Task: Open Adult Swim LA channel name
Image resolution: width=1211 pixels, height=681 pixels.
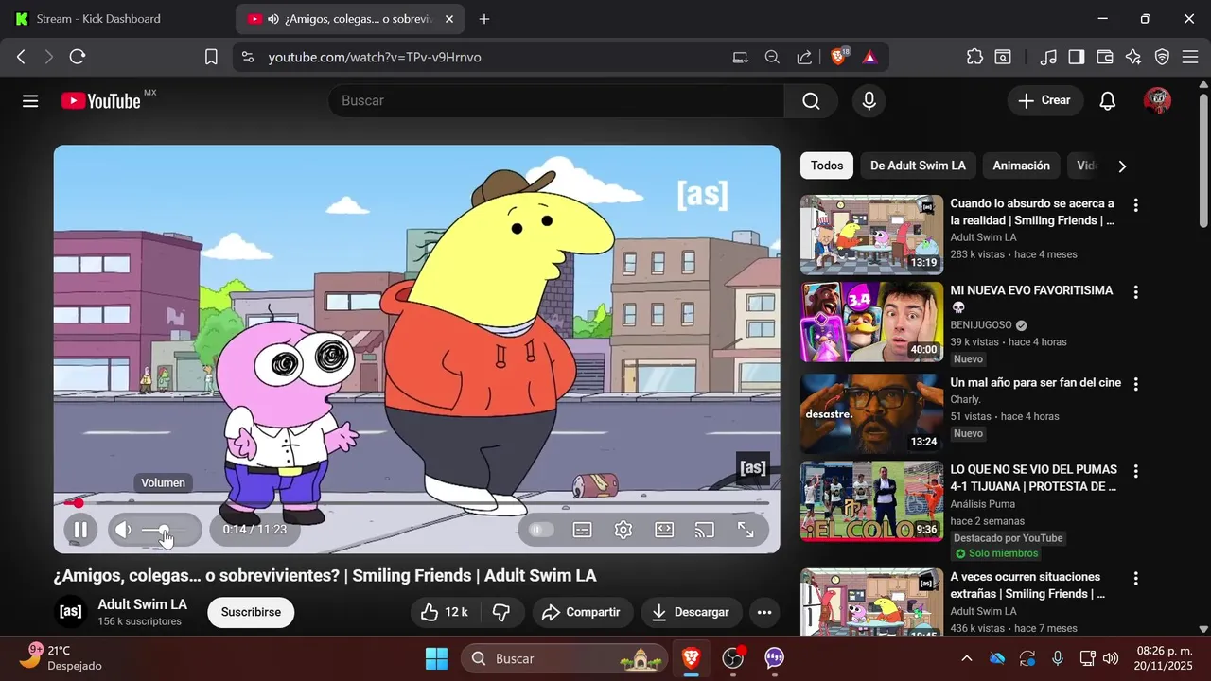Action: [143, 604]
